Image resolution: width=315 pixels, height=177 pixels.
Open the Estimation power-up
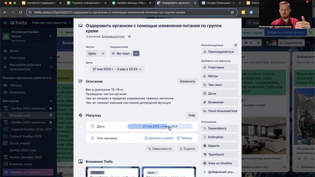(220, 137)
